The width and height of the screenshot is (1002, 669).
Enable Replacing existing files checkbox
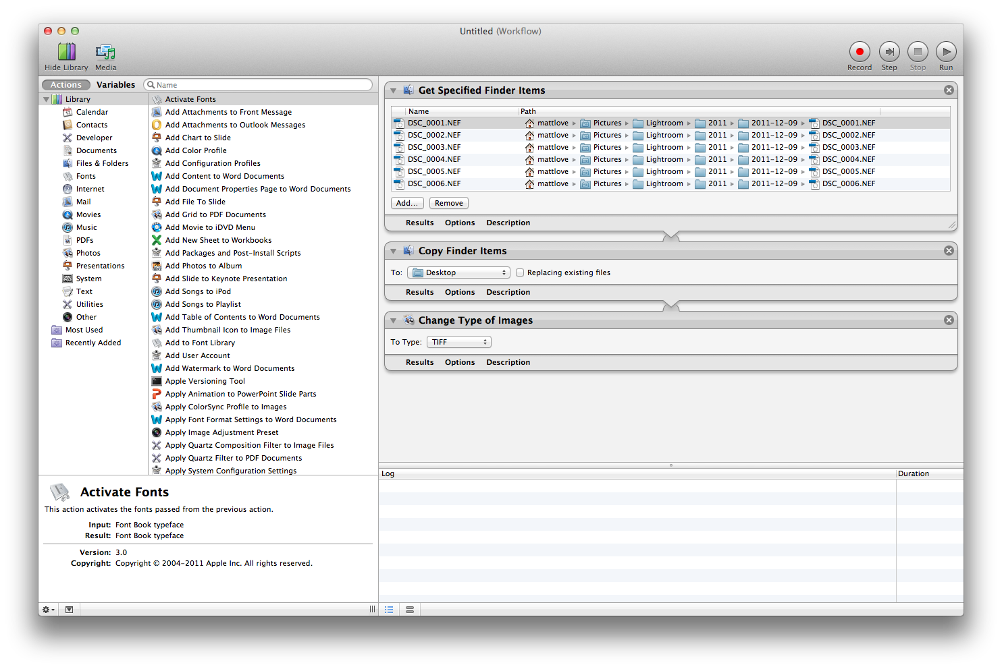point(520,272)
